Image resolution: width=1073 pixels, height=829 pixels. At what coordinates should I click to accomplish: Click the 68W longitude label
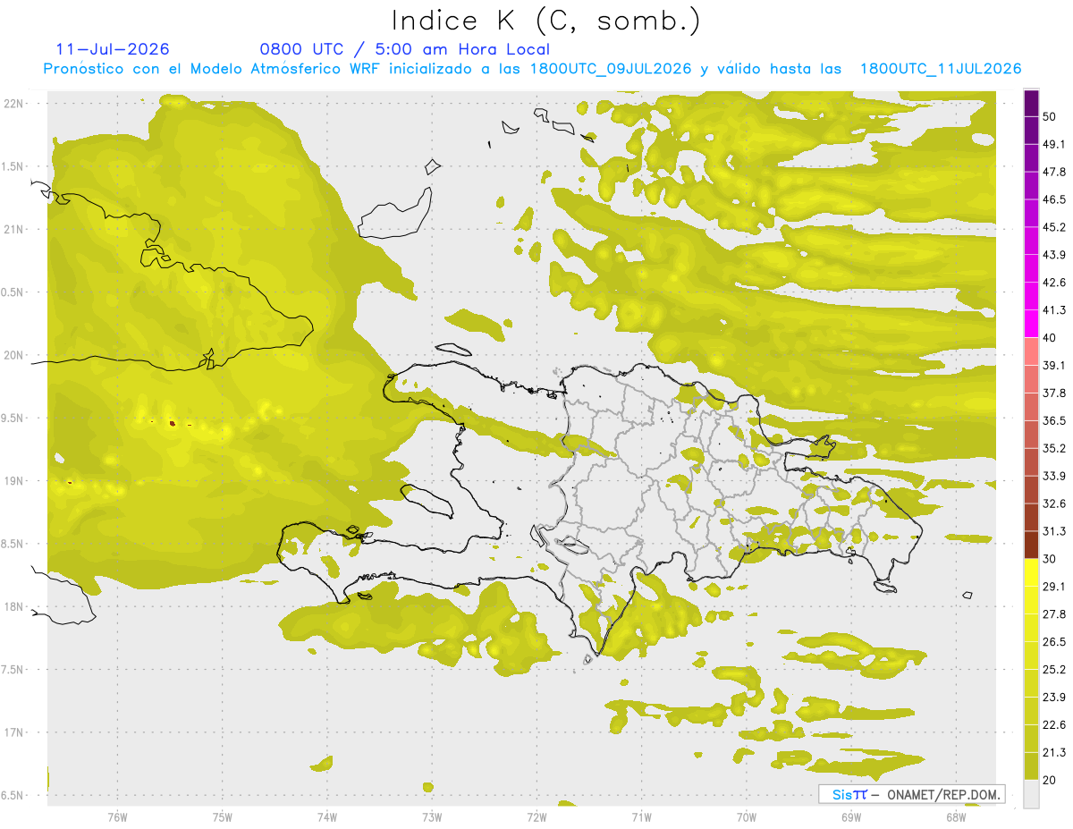(955, 817)
